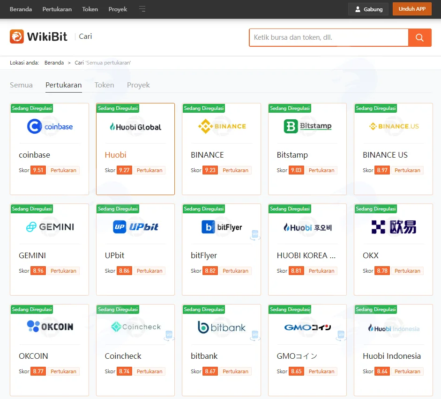
Task: Click the Huobi Indonesia logo
Action: pyautogui.click(x=394, y=328)
